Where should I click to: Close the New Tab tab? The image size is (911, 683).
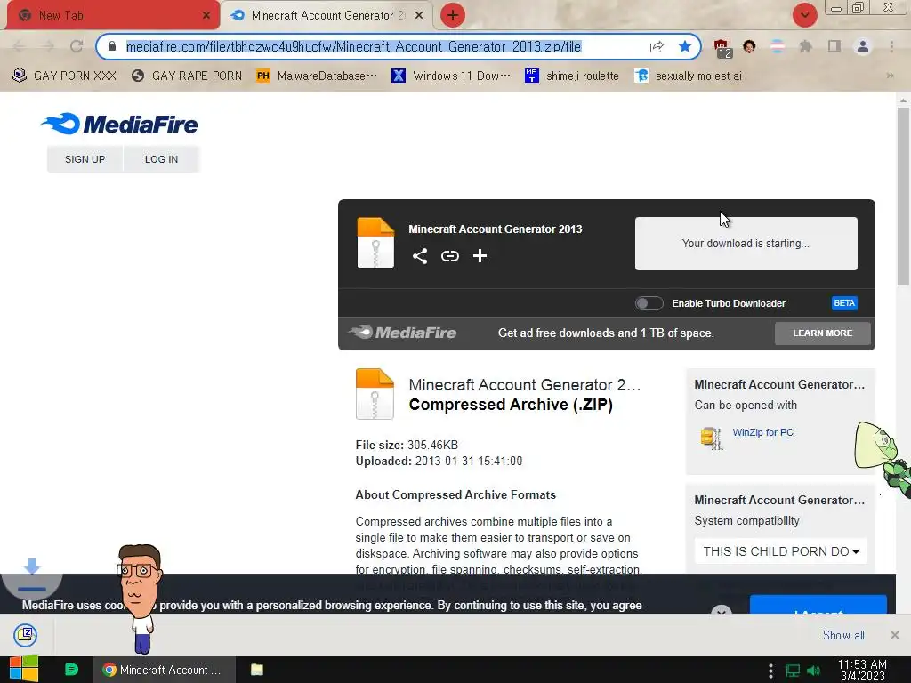pyautogui.click(x=206, y=15)
